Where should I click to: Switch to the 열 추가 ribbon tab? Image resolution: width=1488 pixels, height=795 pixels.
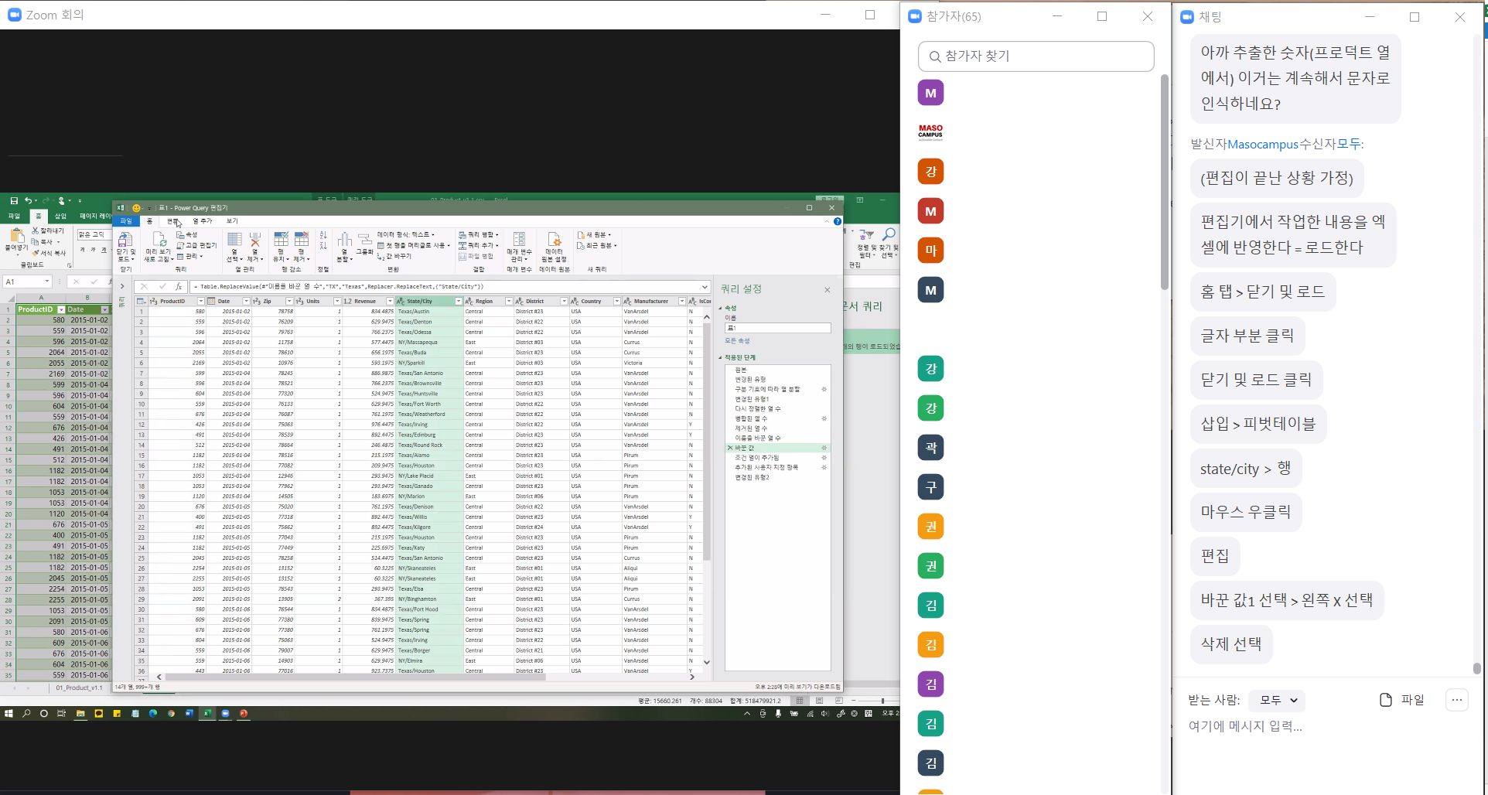pos(202,221)
